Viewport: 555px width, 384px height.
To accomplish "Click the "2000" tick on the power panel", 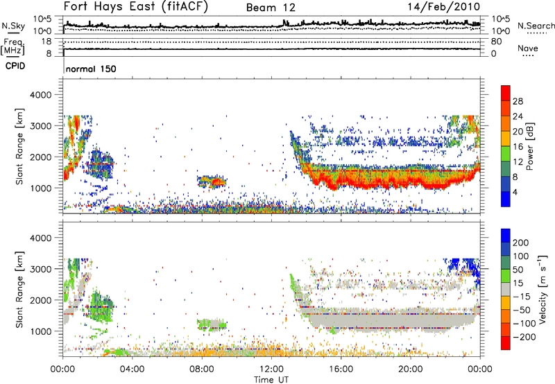I will click(x=40, y=157).
